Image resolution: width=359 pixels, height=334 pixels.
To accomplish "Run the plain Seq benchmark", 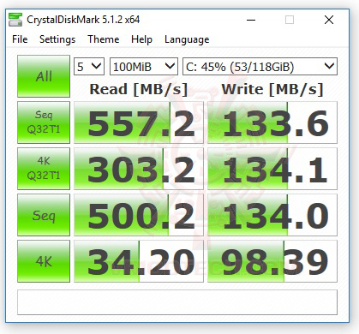I will (44, 215).
